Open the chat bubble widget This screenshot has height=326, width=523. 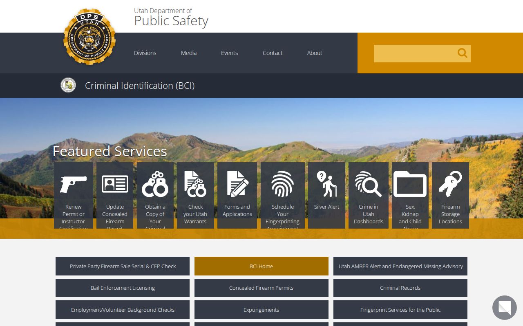[505, 308]
